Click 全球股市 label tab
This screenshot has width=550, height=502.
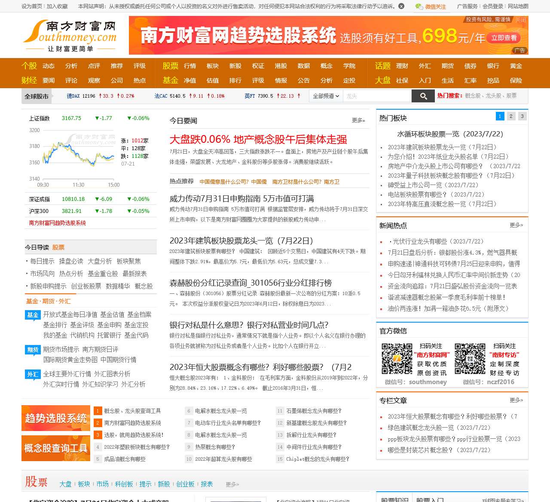tap(37, 96)
